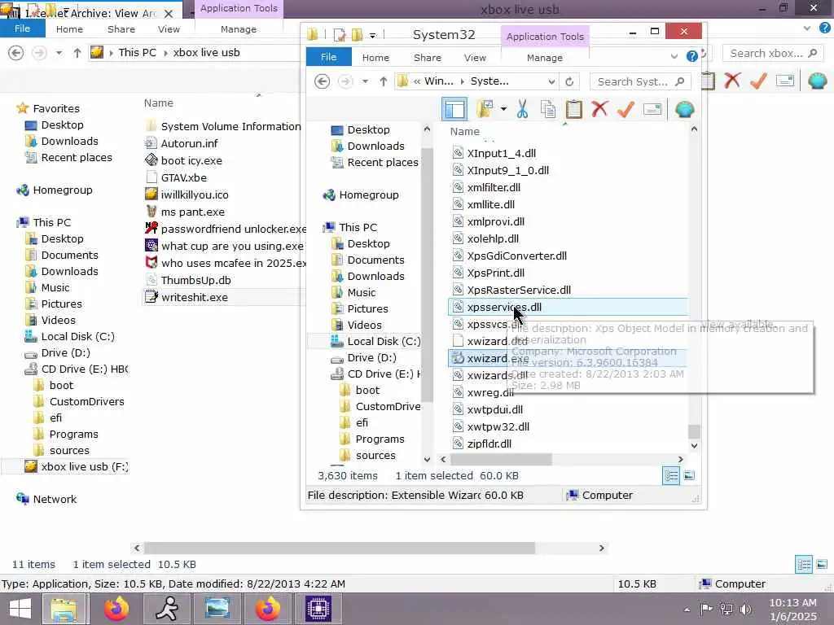Refresh the System32 address bar
The image size is (834, 625).
point(569,82)
